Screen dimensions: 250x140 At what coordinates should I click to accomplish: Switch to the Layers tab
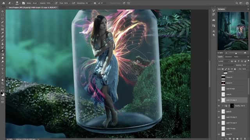click(220, 57)
